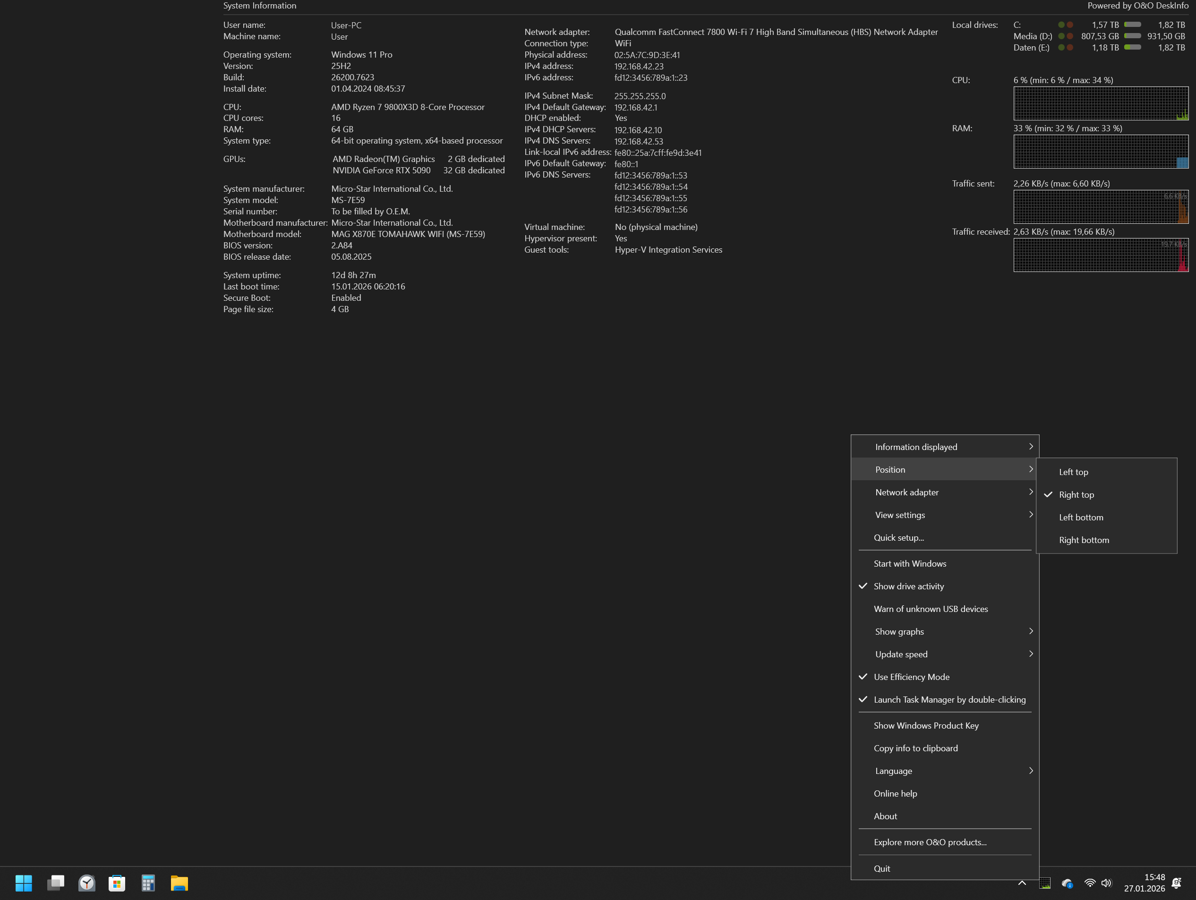
Task: Click Quit in the context menu
Action: (x=882, y=869)
